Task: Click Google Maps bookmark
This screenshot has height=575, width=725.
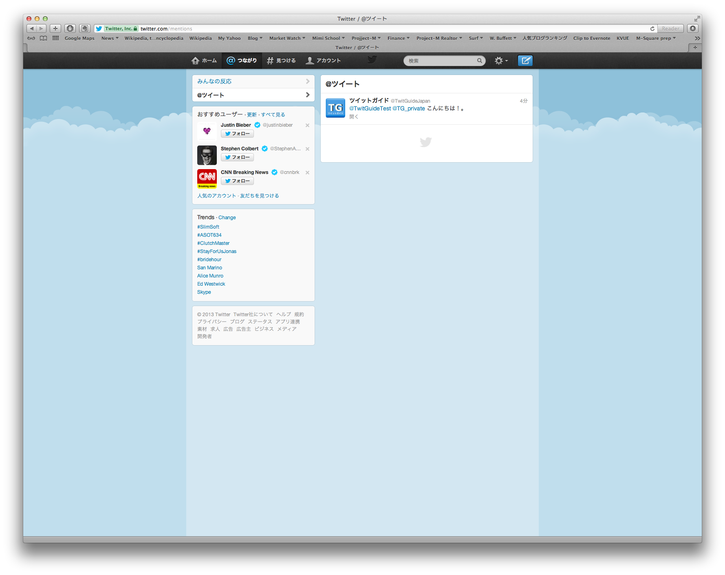Action: 79,38
